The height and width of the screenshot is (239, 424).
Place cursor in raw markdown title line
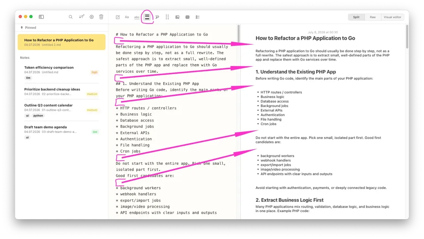click(162, 34)
